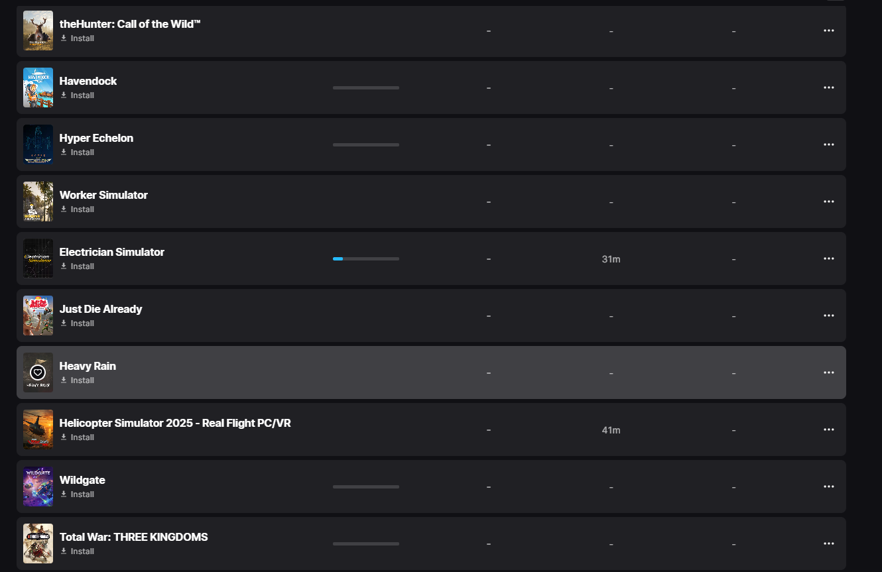882x572 pixels.
Task: Open the Total War: THREE KINGDOMS title
Action: tap(133, 537)
